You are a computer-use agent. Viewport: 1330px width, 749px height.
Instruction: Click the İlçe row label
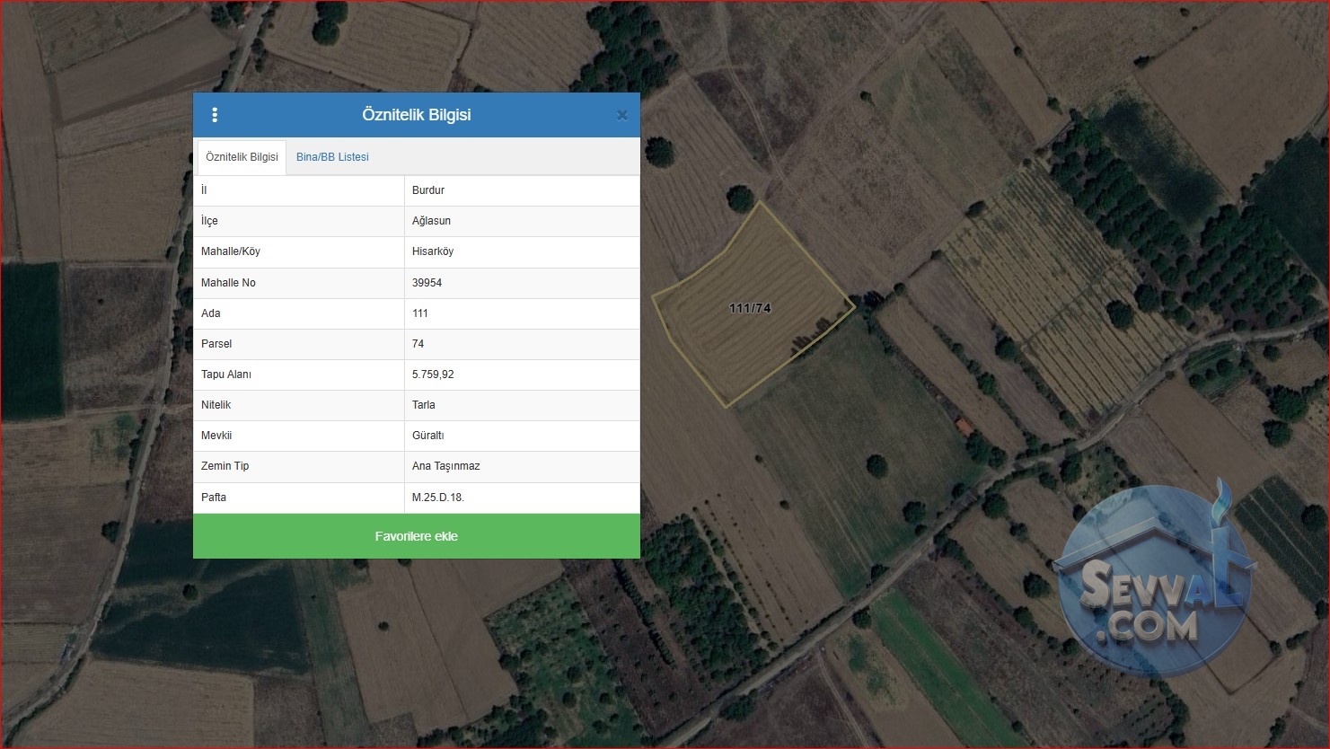pyautogui.click(x=209, y=221)
